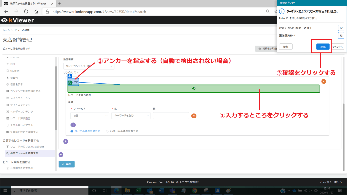Click the 値 input field
The height and width of the screenshot is (195, 347).
pos(170,116)
